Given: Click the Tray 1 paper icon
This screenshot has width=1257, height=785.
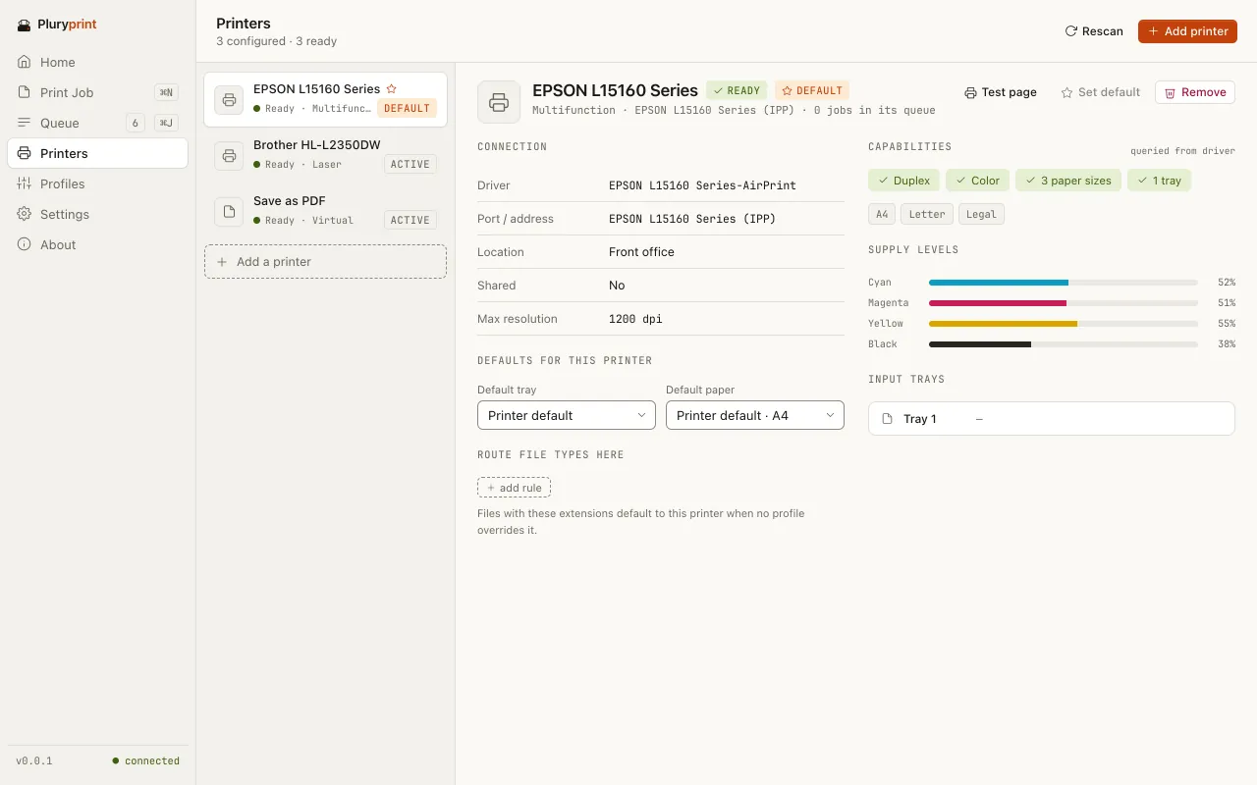Looking at the screenshot, I should [x=887, y=419].
